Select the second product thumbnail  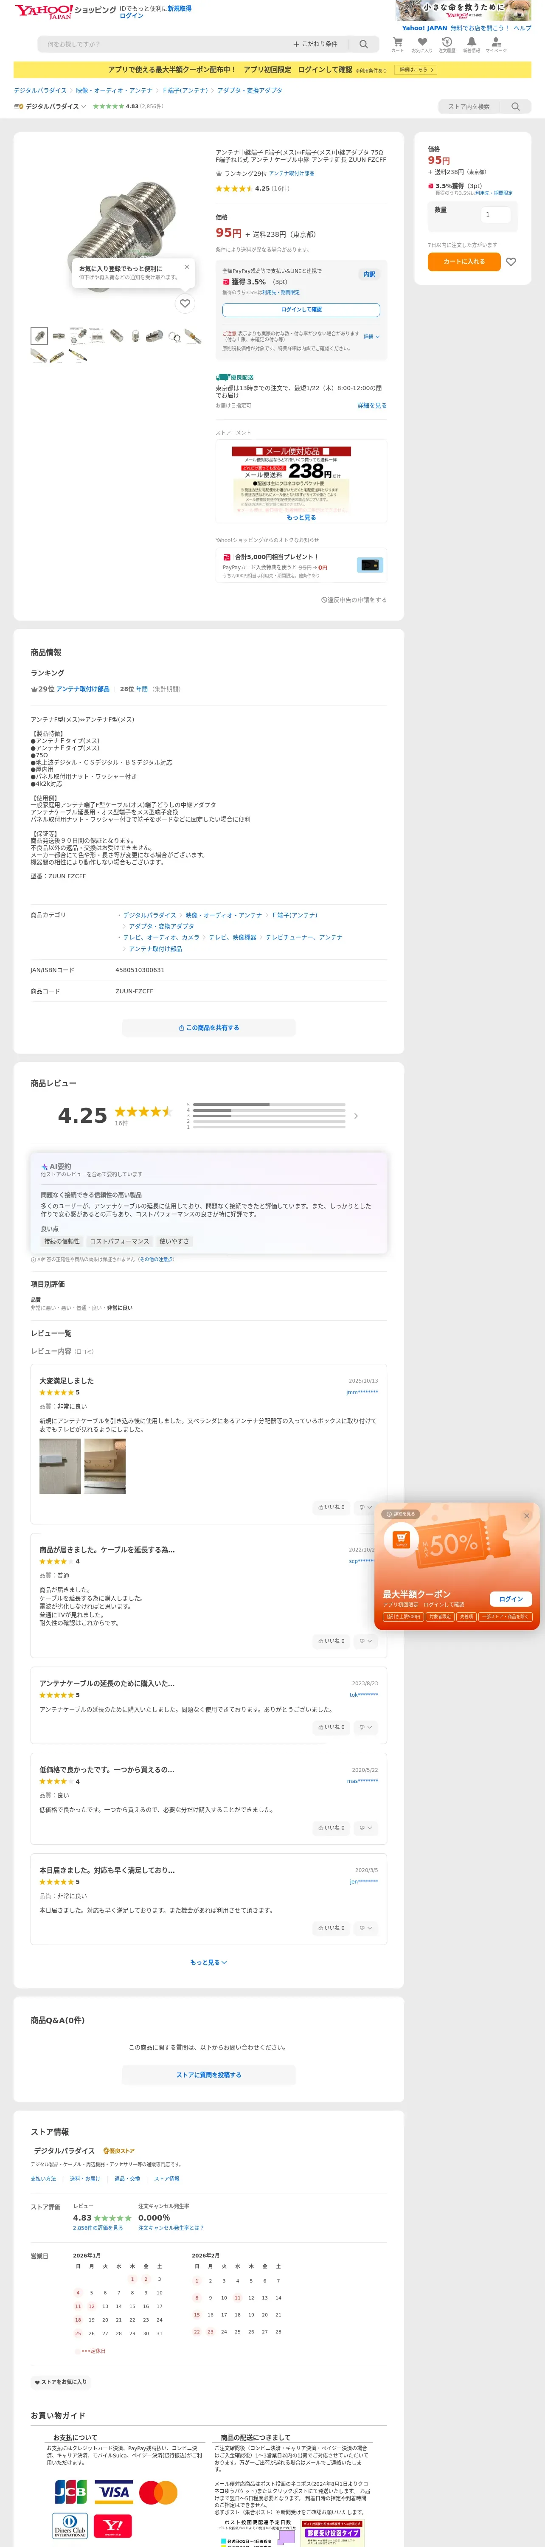pos(58,336)
